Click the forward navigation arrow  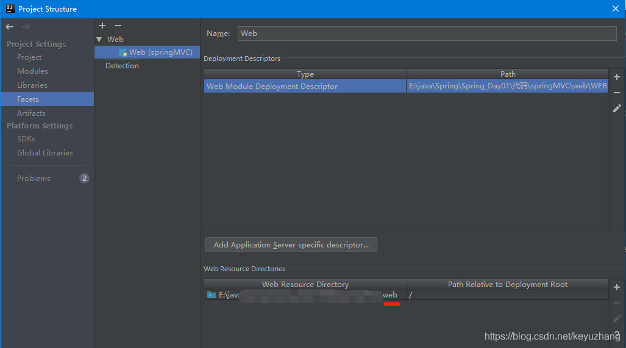[x=26, y=27]
